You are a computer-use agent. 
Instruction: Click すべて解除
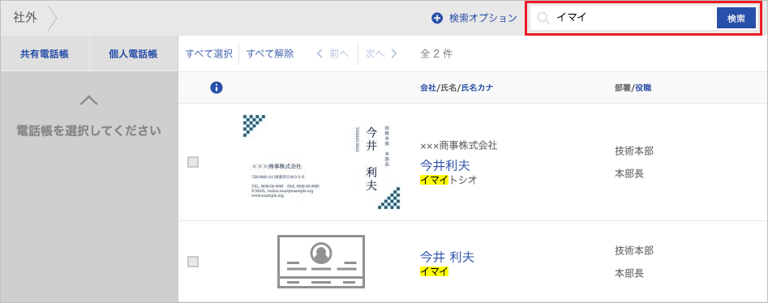coord(270,53)
